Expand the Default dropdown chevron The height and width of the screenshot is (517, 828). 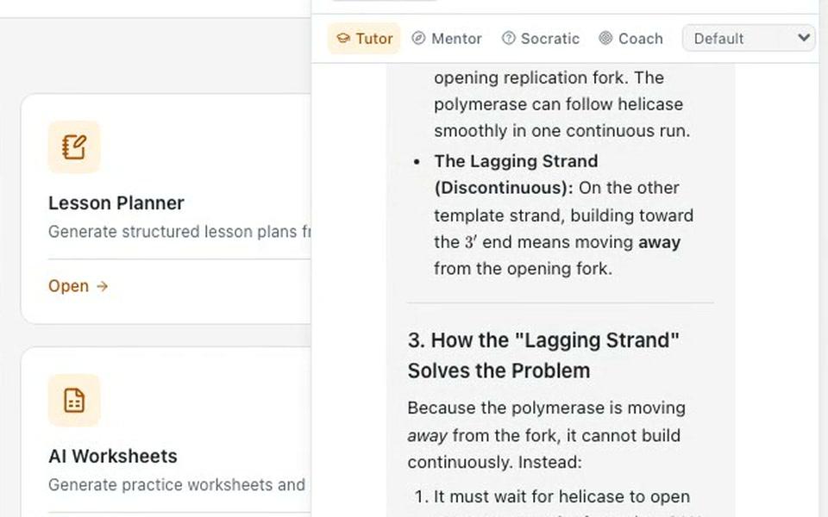[804, 38]
